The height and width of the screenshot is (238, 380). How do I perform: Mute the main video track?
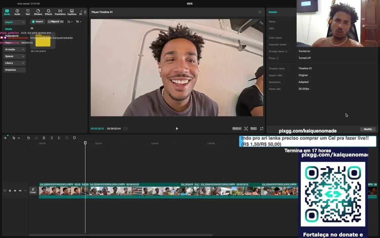coord(20,191)
